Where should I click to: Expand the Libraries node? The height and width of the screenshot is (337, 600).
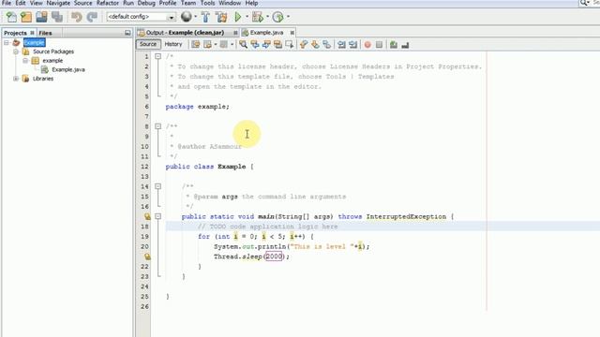[x=16, y=79]
